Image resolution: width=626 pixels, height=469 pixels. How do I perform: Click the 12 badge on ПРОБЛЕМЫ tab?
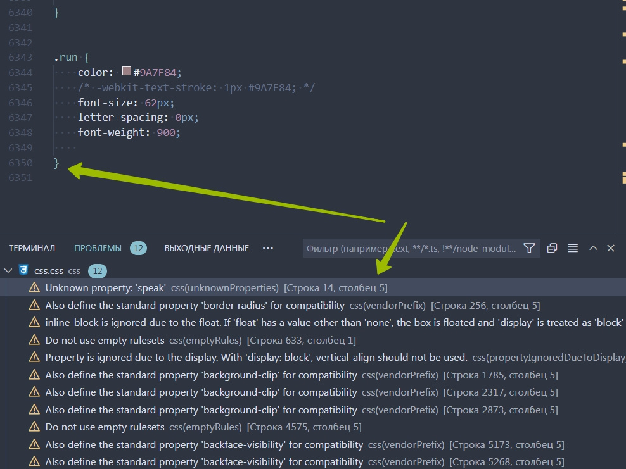tap(138, 248)
